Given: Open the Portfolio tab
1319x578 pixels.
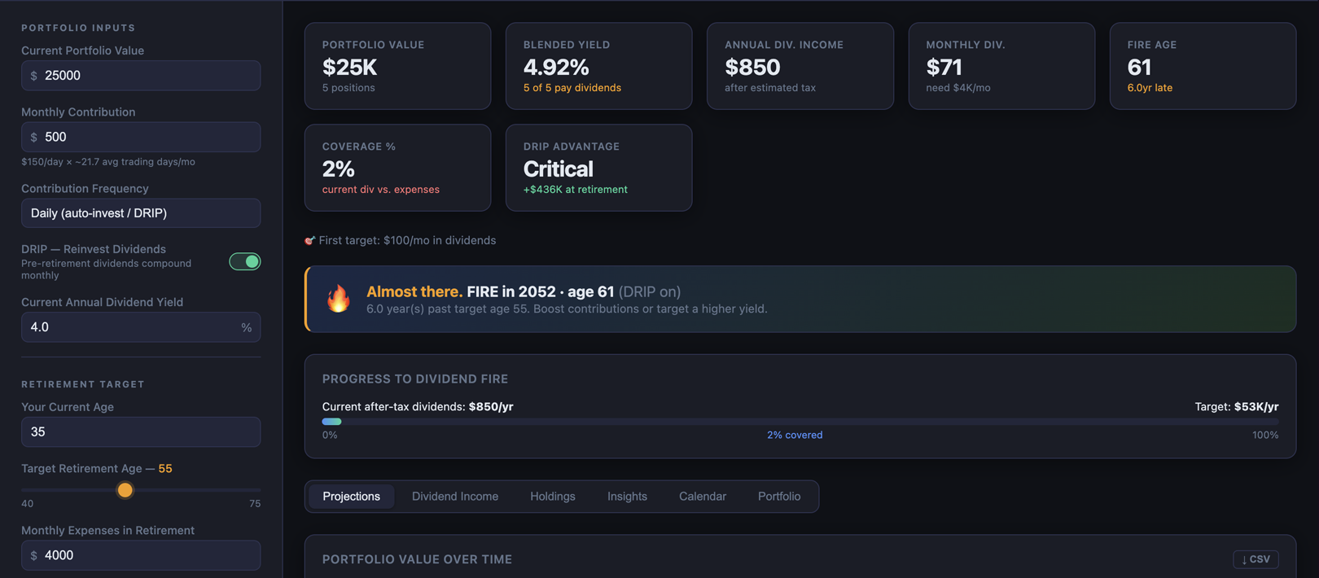Looking at the screenshot, I should click(x=778, y=496).
